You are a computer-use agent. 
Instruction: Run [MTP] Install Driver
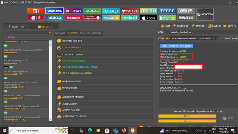(x=104, y=82)
